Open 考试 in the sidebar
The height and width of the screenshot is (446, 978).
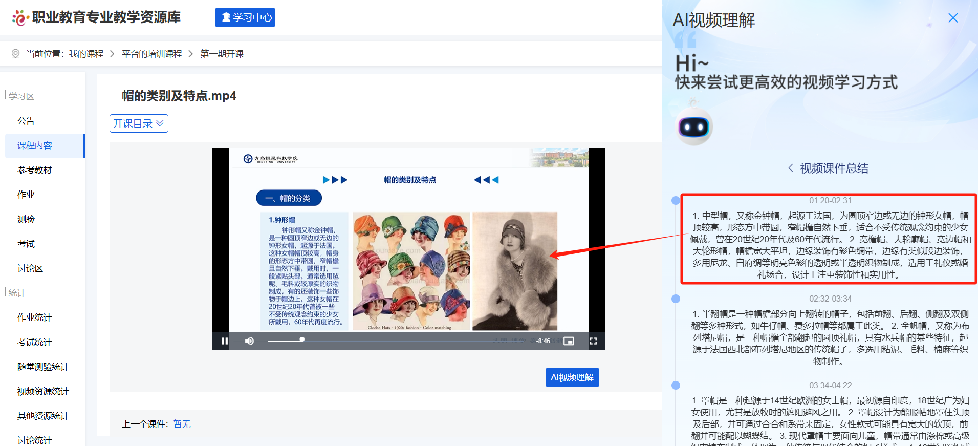click(26, 244)
